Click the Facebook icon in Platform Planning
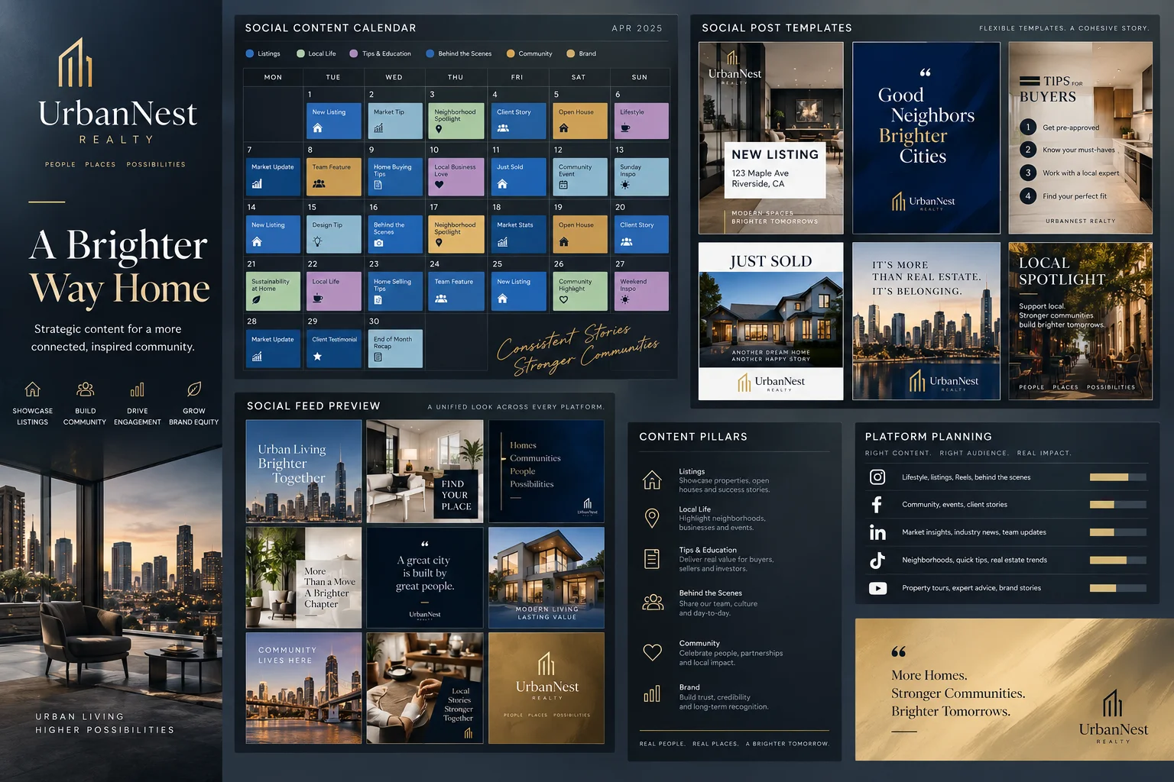 [877, 505]
